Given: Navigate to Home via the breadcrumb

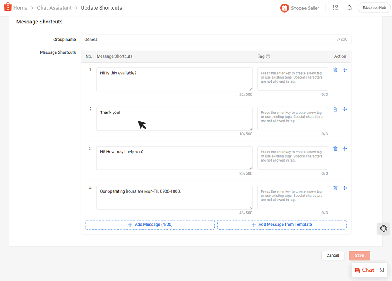Looking at the screenshot, I should pyautogui.click(x=20, y=7).
